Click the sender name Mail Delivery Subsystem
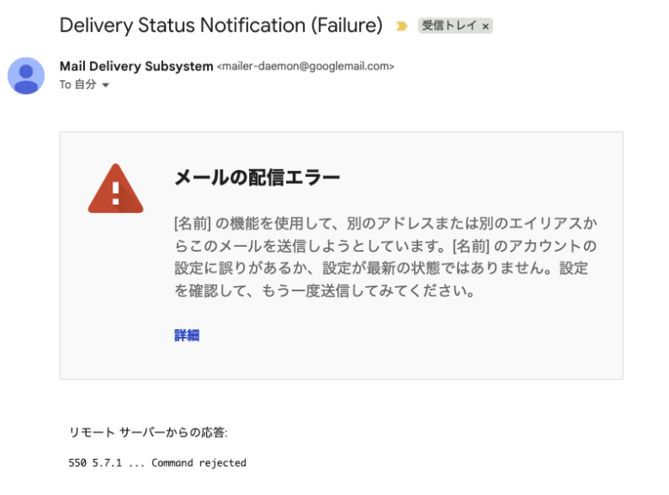This screenshot has width=669, height=495. coord(136,66)
